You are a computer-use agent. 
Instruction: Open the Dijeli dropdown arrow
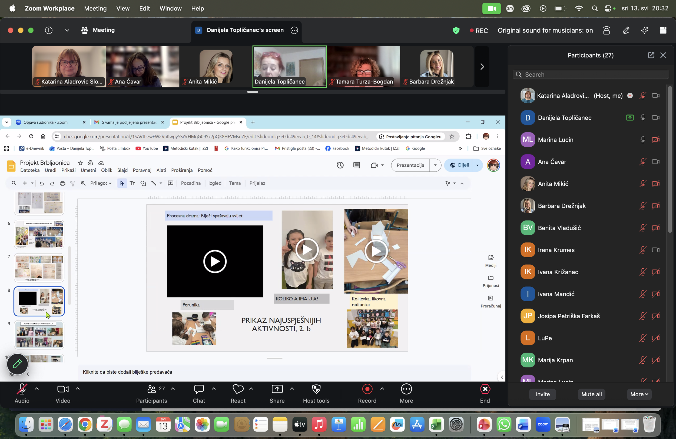(x=477, y=165)
